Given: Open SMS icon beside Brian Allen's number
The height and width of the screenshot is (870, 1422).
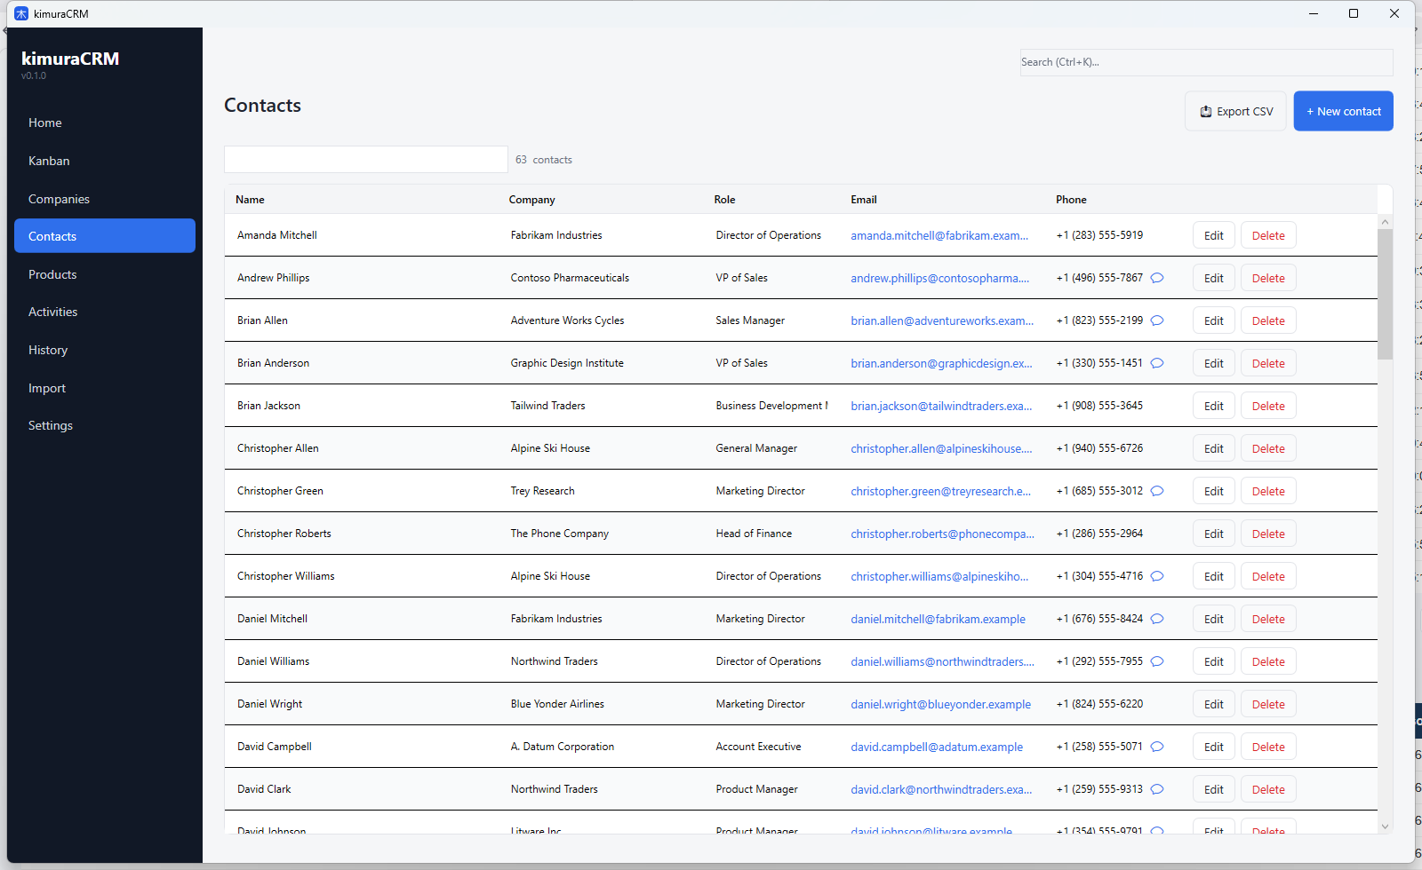Looking at the screenshot, I should pyautogui.click(x=1157, y=320).
